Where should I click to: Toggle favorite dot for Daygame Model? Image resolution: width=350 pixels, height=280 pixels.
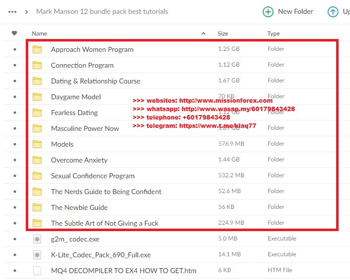coord(15,97)
